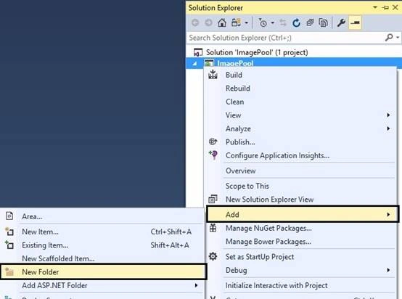Click the Sync with Active Document icon
402x299 pixels.
(283, 22)
